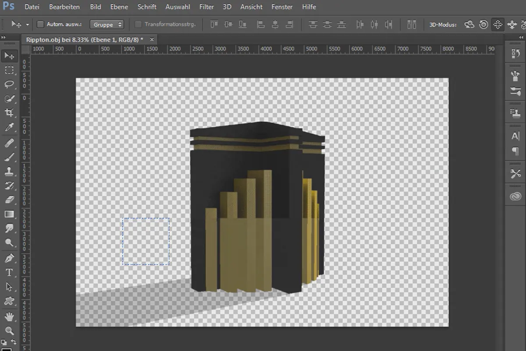Open the Fenster menu
Screen dimensions: 526x351
point(282,7)
